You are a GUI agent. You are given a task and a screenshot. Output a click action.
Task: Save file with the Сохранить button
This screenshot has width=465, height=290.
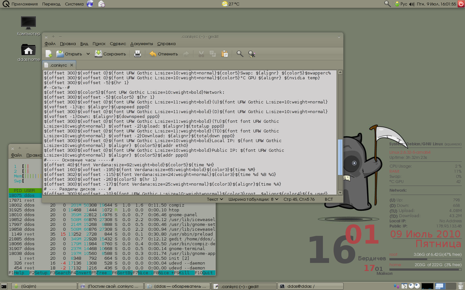tap(110, 54)
